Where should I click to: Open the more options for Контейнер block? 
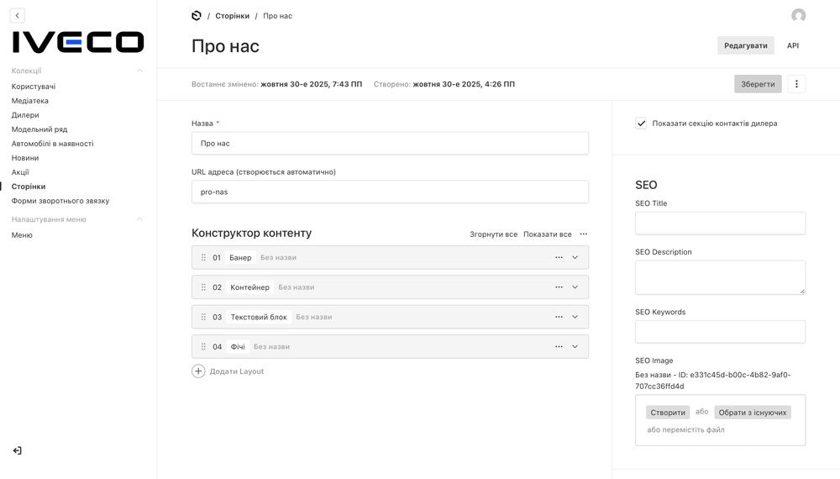[x=559, y=287]
